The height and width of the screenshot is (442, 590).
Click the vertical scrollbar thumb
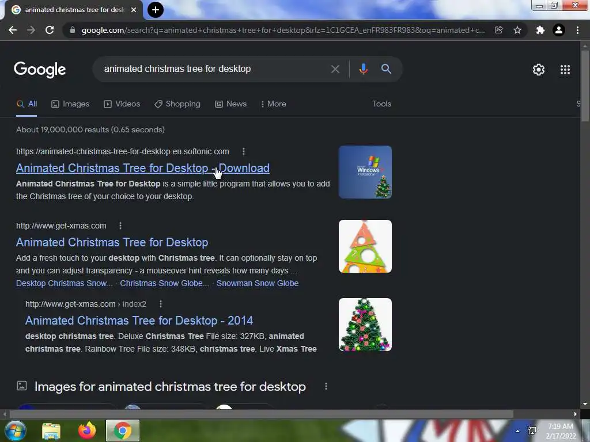[585, 86]
